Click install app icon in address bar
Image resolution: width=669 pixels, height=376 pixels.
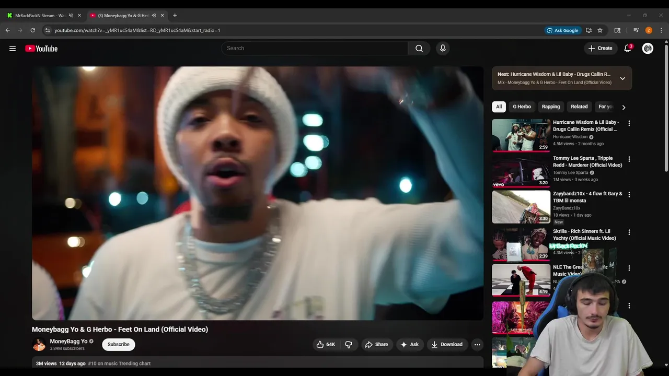589,30
